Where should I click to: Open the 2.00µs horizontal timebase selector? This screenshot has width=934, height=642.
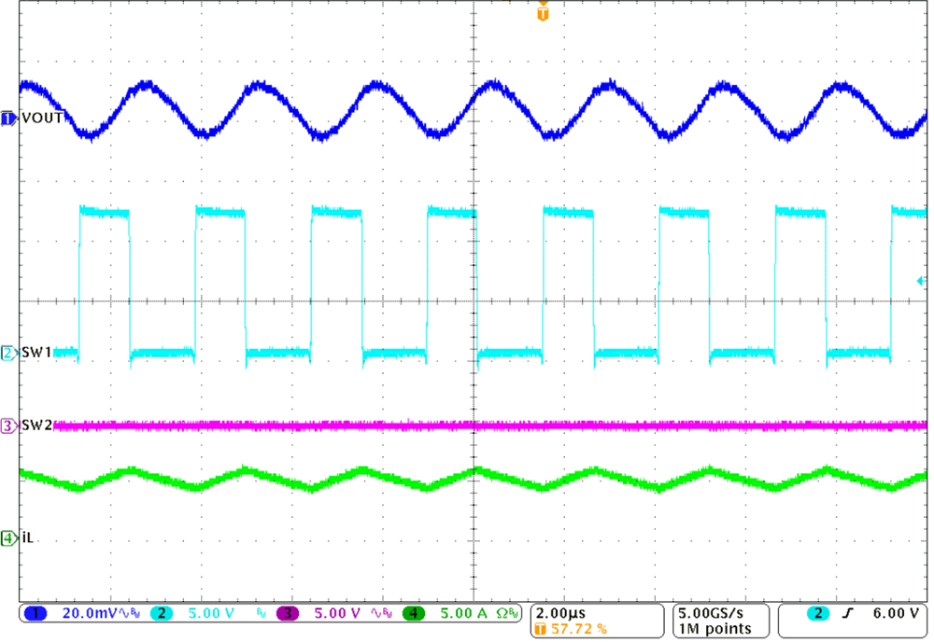click(559, 612)
